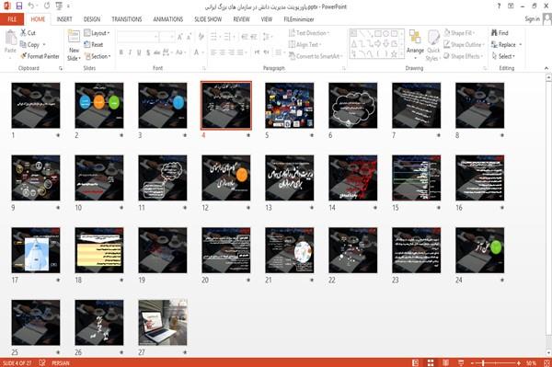Start Slide Show from status bar icon
The height and width of the screenshot is (367, 552).
point(461,362)
